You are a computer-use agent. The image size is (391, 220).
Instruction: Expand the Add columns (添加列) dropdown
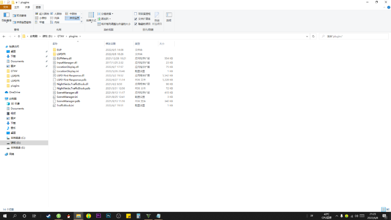(x=104, y=19)
